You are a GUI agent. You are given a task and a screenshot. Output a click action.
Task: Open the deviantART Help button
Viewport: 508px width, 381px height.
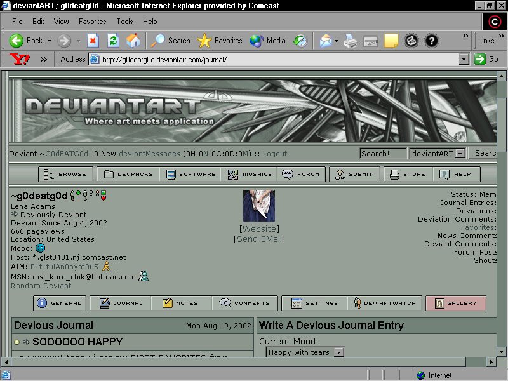pyautogui.click(x=456, y=174)
